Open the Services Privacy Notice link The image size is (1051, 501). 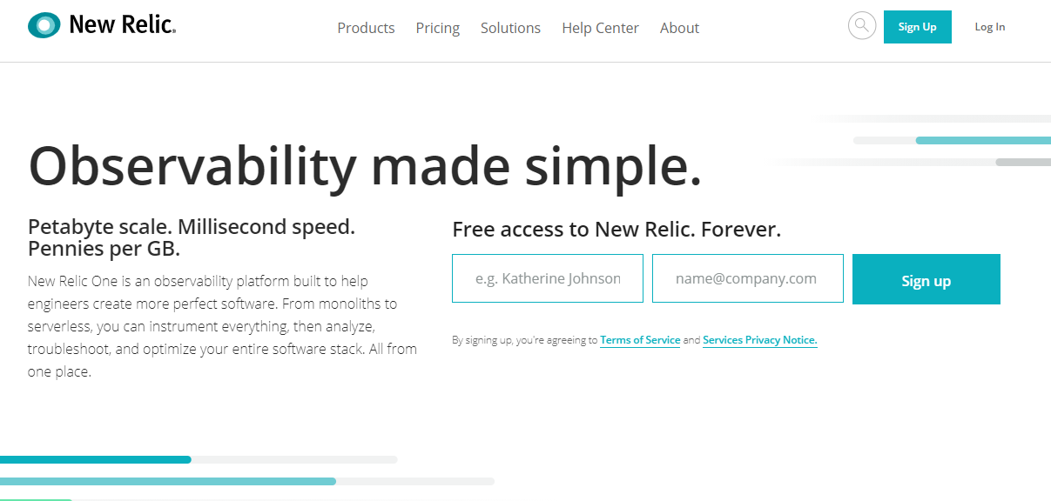click(759, 340)
